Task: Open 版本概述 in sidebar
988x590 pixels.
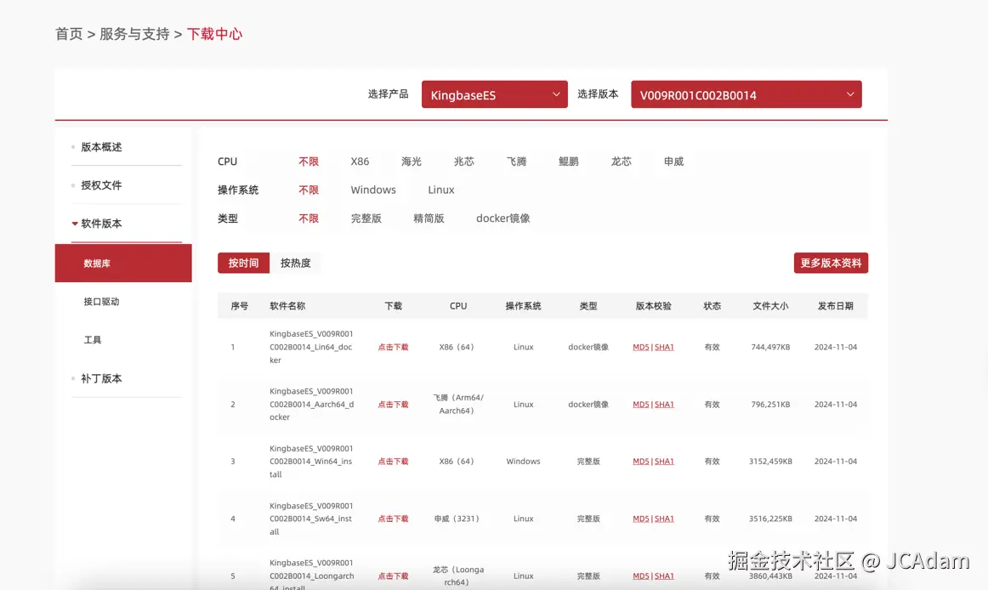Action: point(101,147)
